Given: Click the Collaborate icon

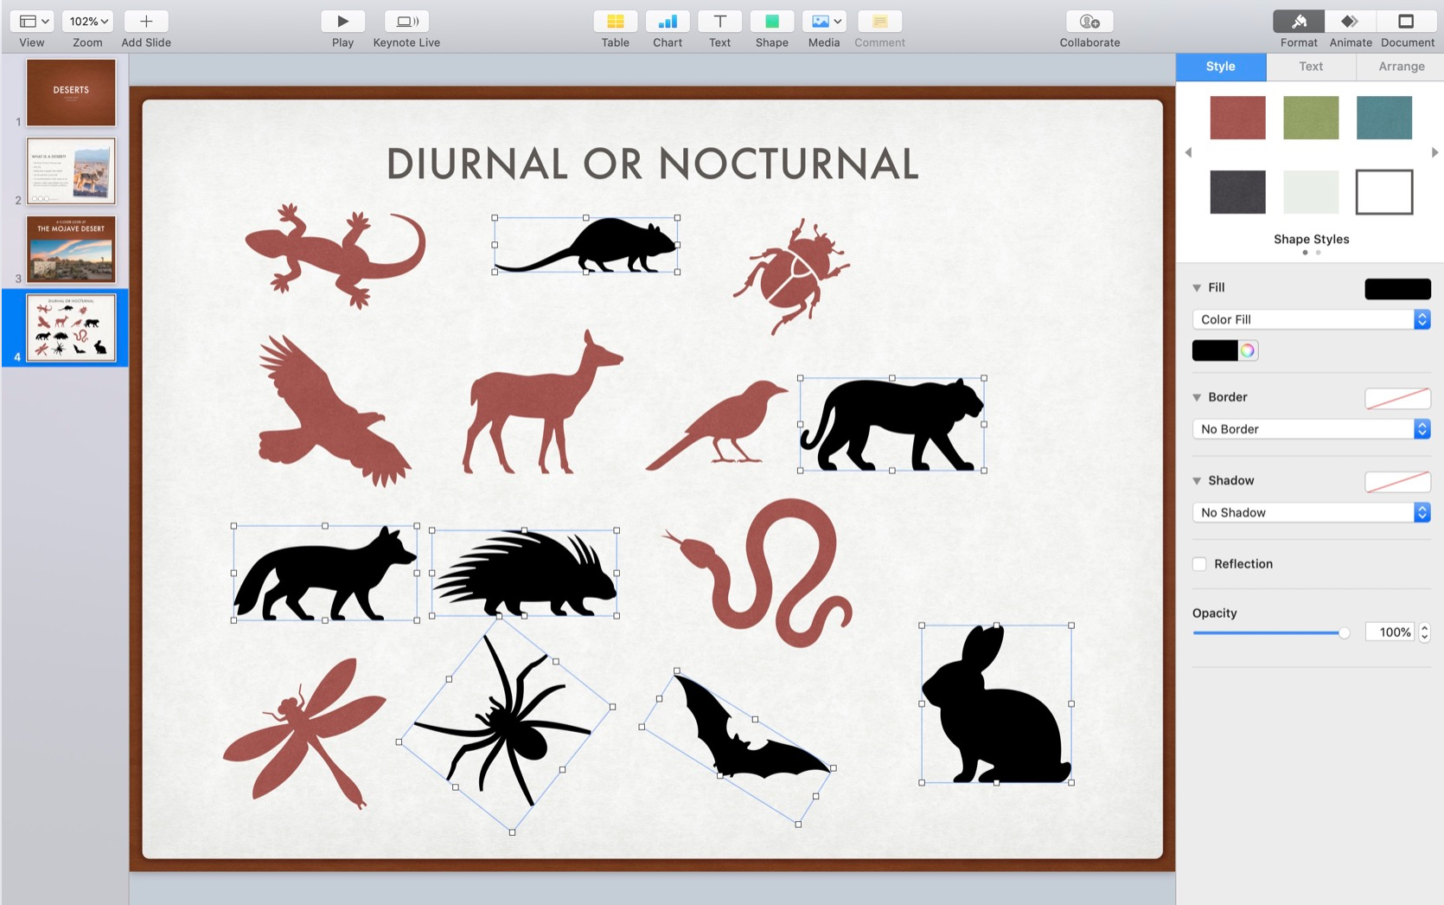Looking at the screenshot, I should pos(1089,22).
